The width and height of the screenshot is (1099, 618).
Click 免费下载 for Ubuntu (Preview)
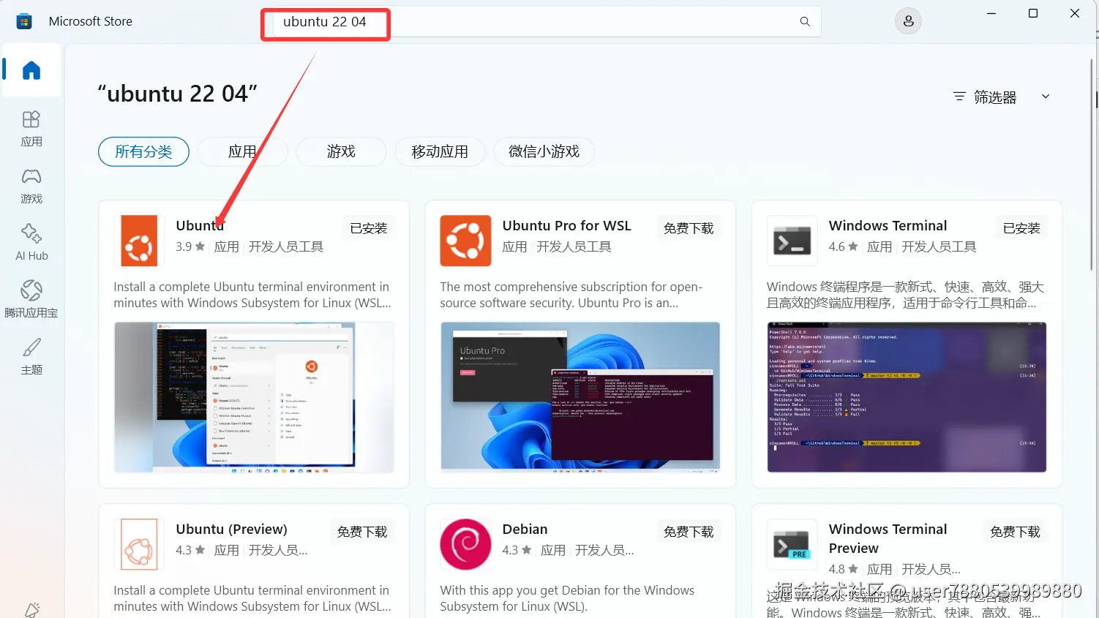[362, 532]
